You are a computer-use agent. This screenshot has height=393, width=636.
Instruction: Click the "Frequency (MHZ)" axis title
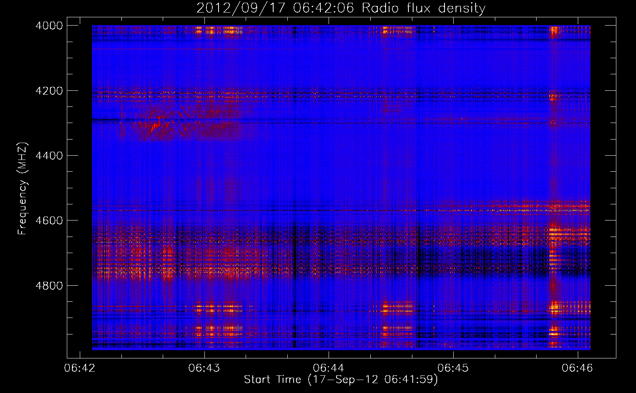coord(22,189)
